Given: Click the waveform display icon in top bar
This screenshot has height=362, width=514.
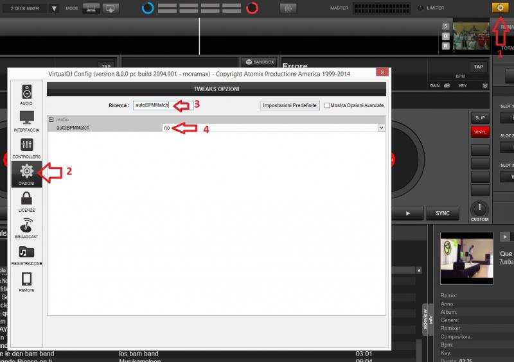Looking at the screenshot, I should [x=288, y=8].
